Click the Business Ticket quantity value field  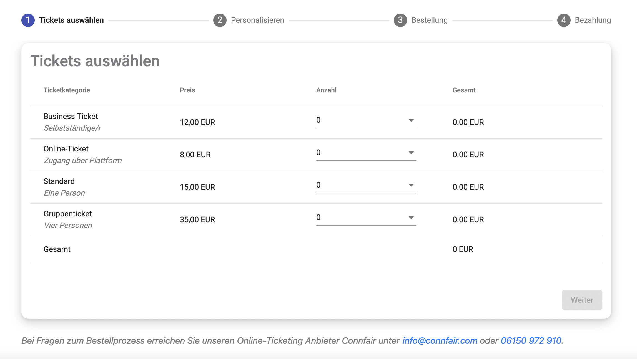[361, 120]
